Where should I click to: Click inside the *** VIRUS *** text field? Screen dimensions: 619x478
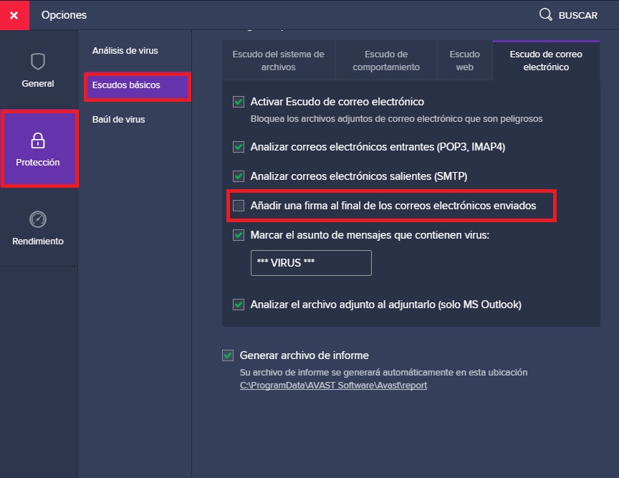coord(310,263)
